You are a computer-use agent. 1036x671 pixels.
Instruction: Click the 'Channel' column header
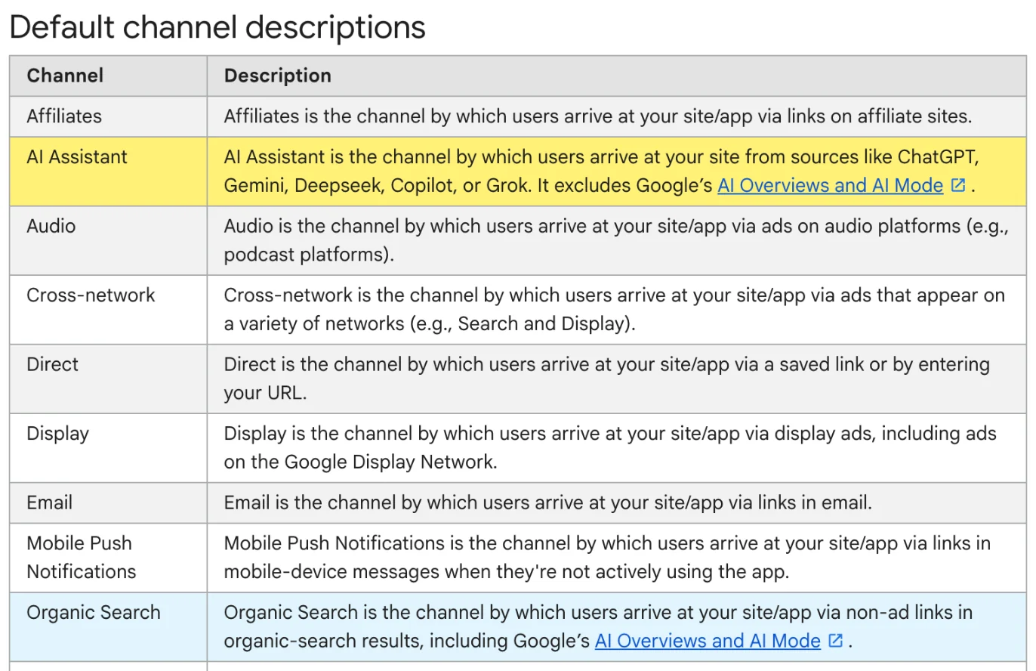109,76
